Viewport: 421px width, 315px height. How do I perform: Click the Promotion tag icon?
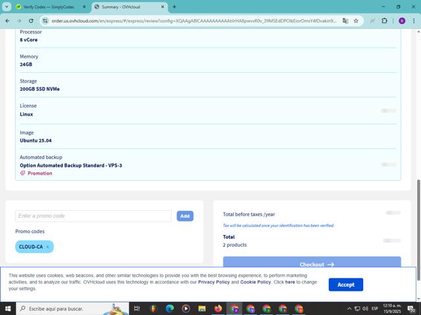(x=22, y=173)
